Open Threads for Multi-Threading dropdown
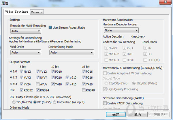Viewport: 173px width, 120px height. (x=26, y=31)
